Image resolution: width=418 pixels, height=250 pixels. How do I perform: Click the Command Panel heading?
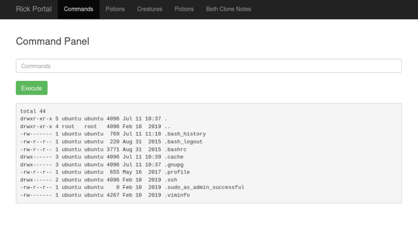point(52,41)
